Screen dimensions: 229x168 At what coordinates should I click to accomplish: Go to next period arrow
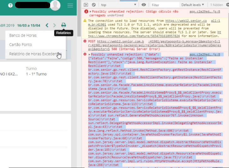pos(55,25)
